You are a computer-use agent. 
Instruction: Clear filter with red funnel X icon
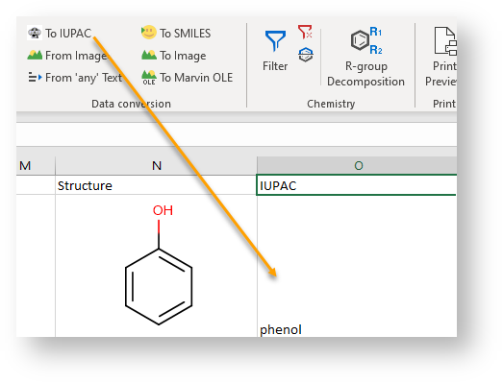pyautogui.click(x=305, y=32)
